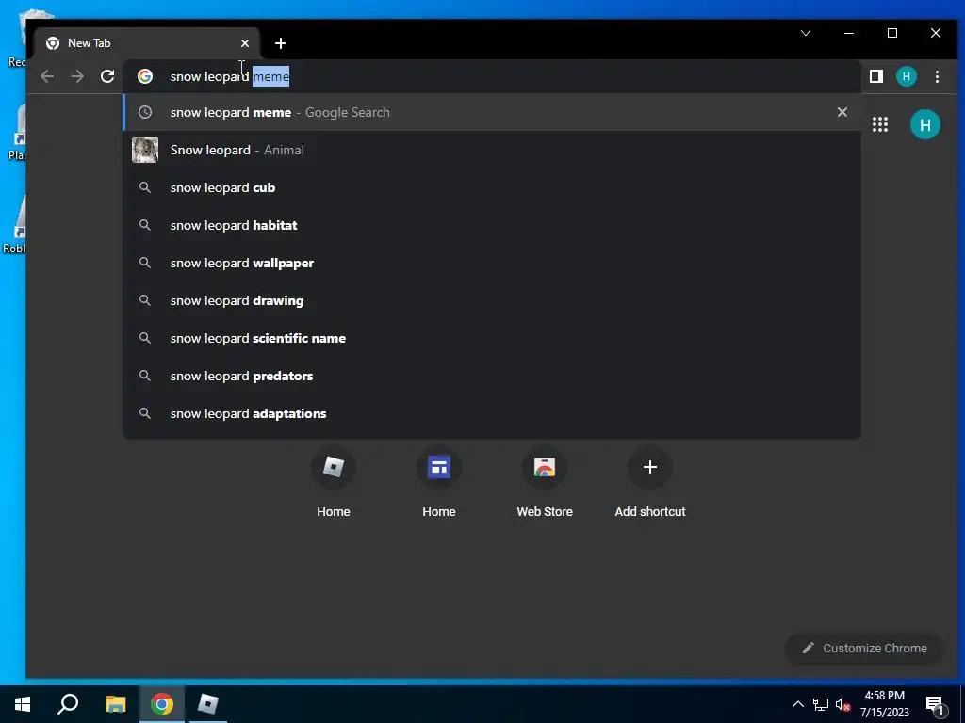Viewport: 965px width, 723px height.
Task: Click the muted volume tray icon
Action: click(x=842, y=704)
